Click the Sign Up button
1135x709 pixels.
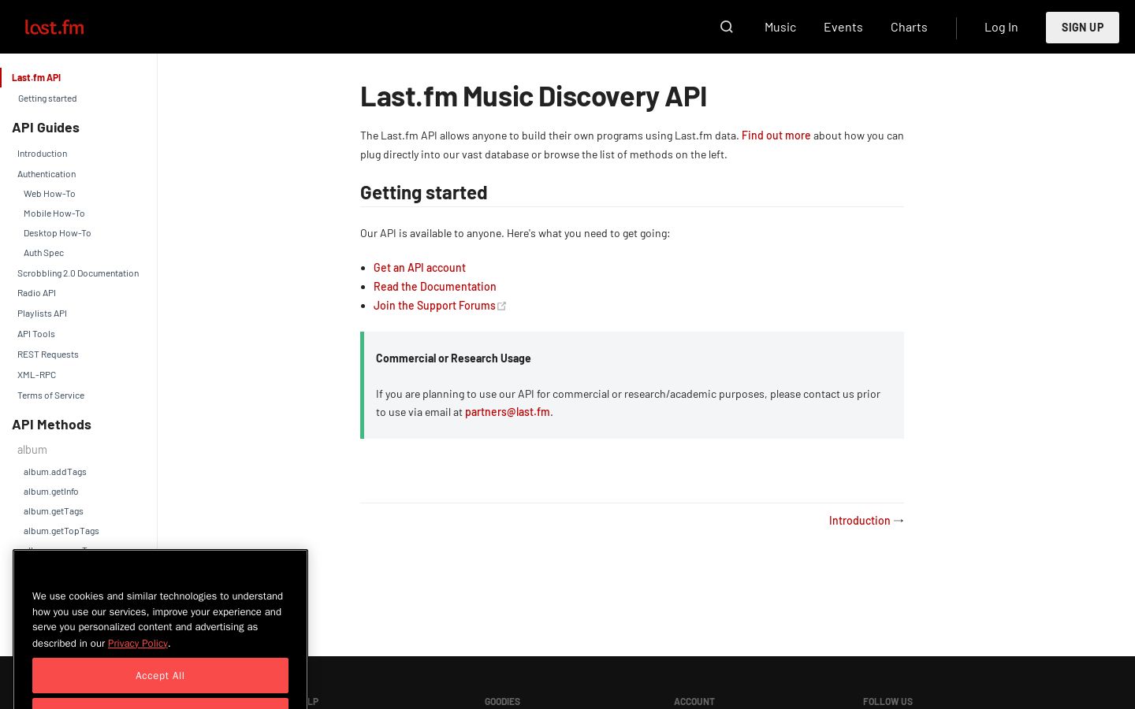[1082, 28]
